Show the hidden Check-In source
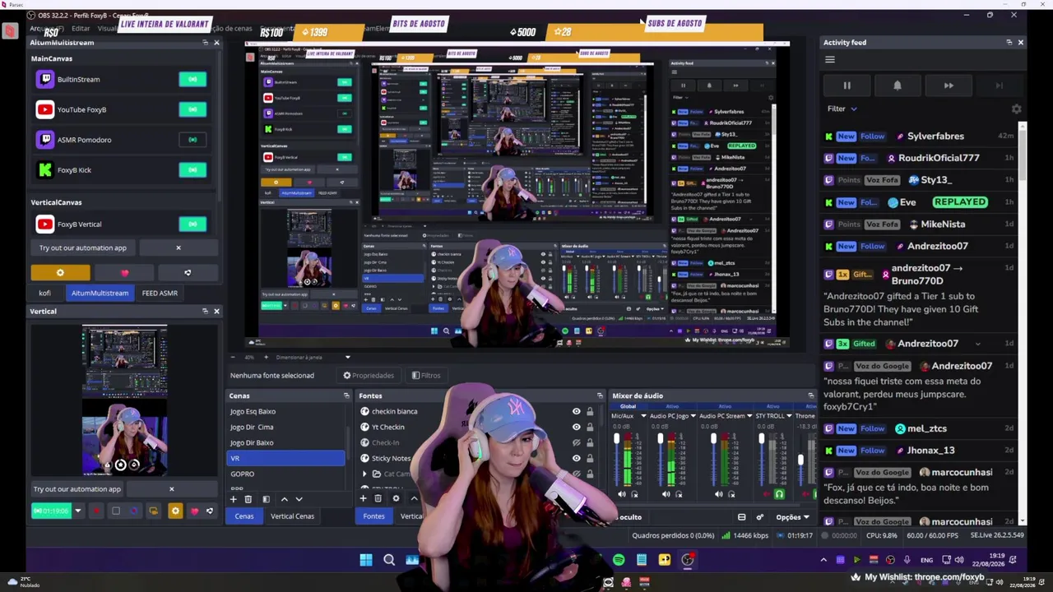 coord(576,442)
